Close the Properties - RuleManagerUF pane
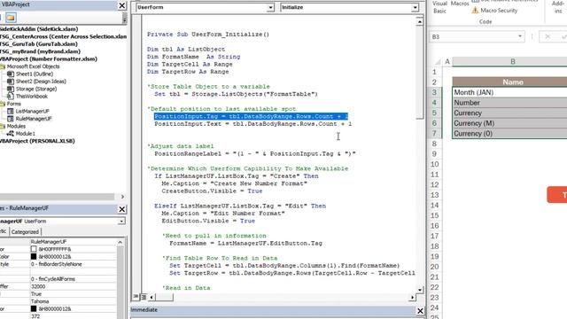 pos(122,209)
